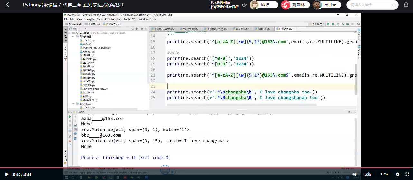Click the green Run button in toolbar
The height and width of the screenshot is (183, 413).
[328, 24]
